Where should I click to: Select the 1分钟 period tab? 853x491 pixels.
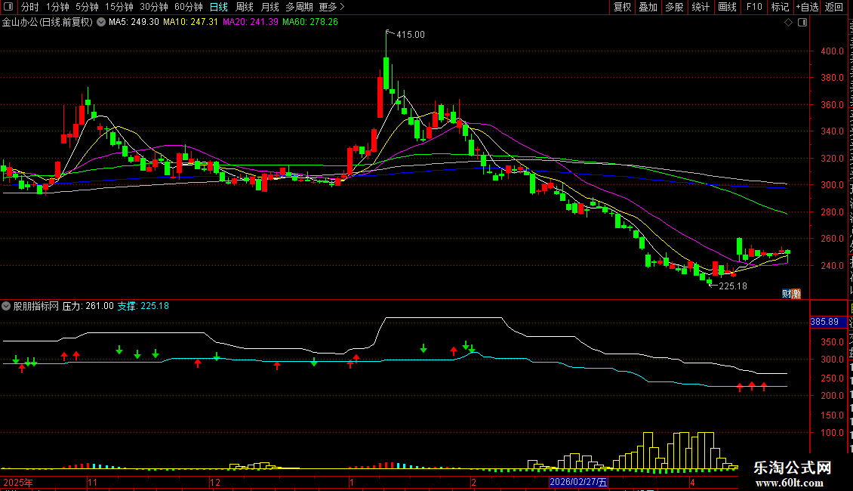57,7
